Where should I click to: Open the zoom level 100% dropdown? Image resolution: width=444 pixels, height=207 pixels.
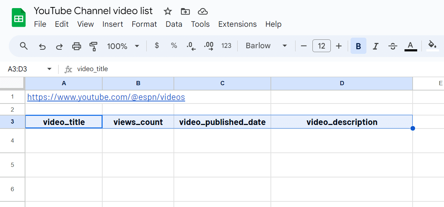pos(123,46)
